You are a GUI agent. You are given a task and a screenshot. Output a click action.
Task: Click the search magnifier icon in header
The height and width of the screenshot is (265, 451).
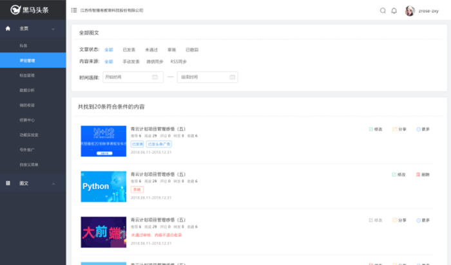tap(383, 10)
